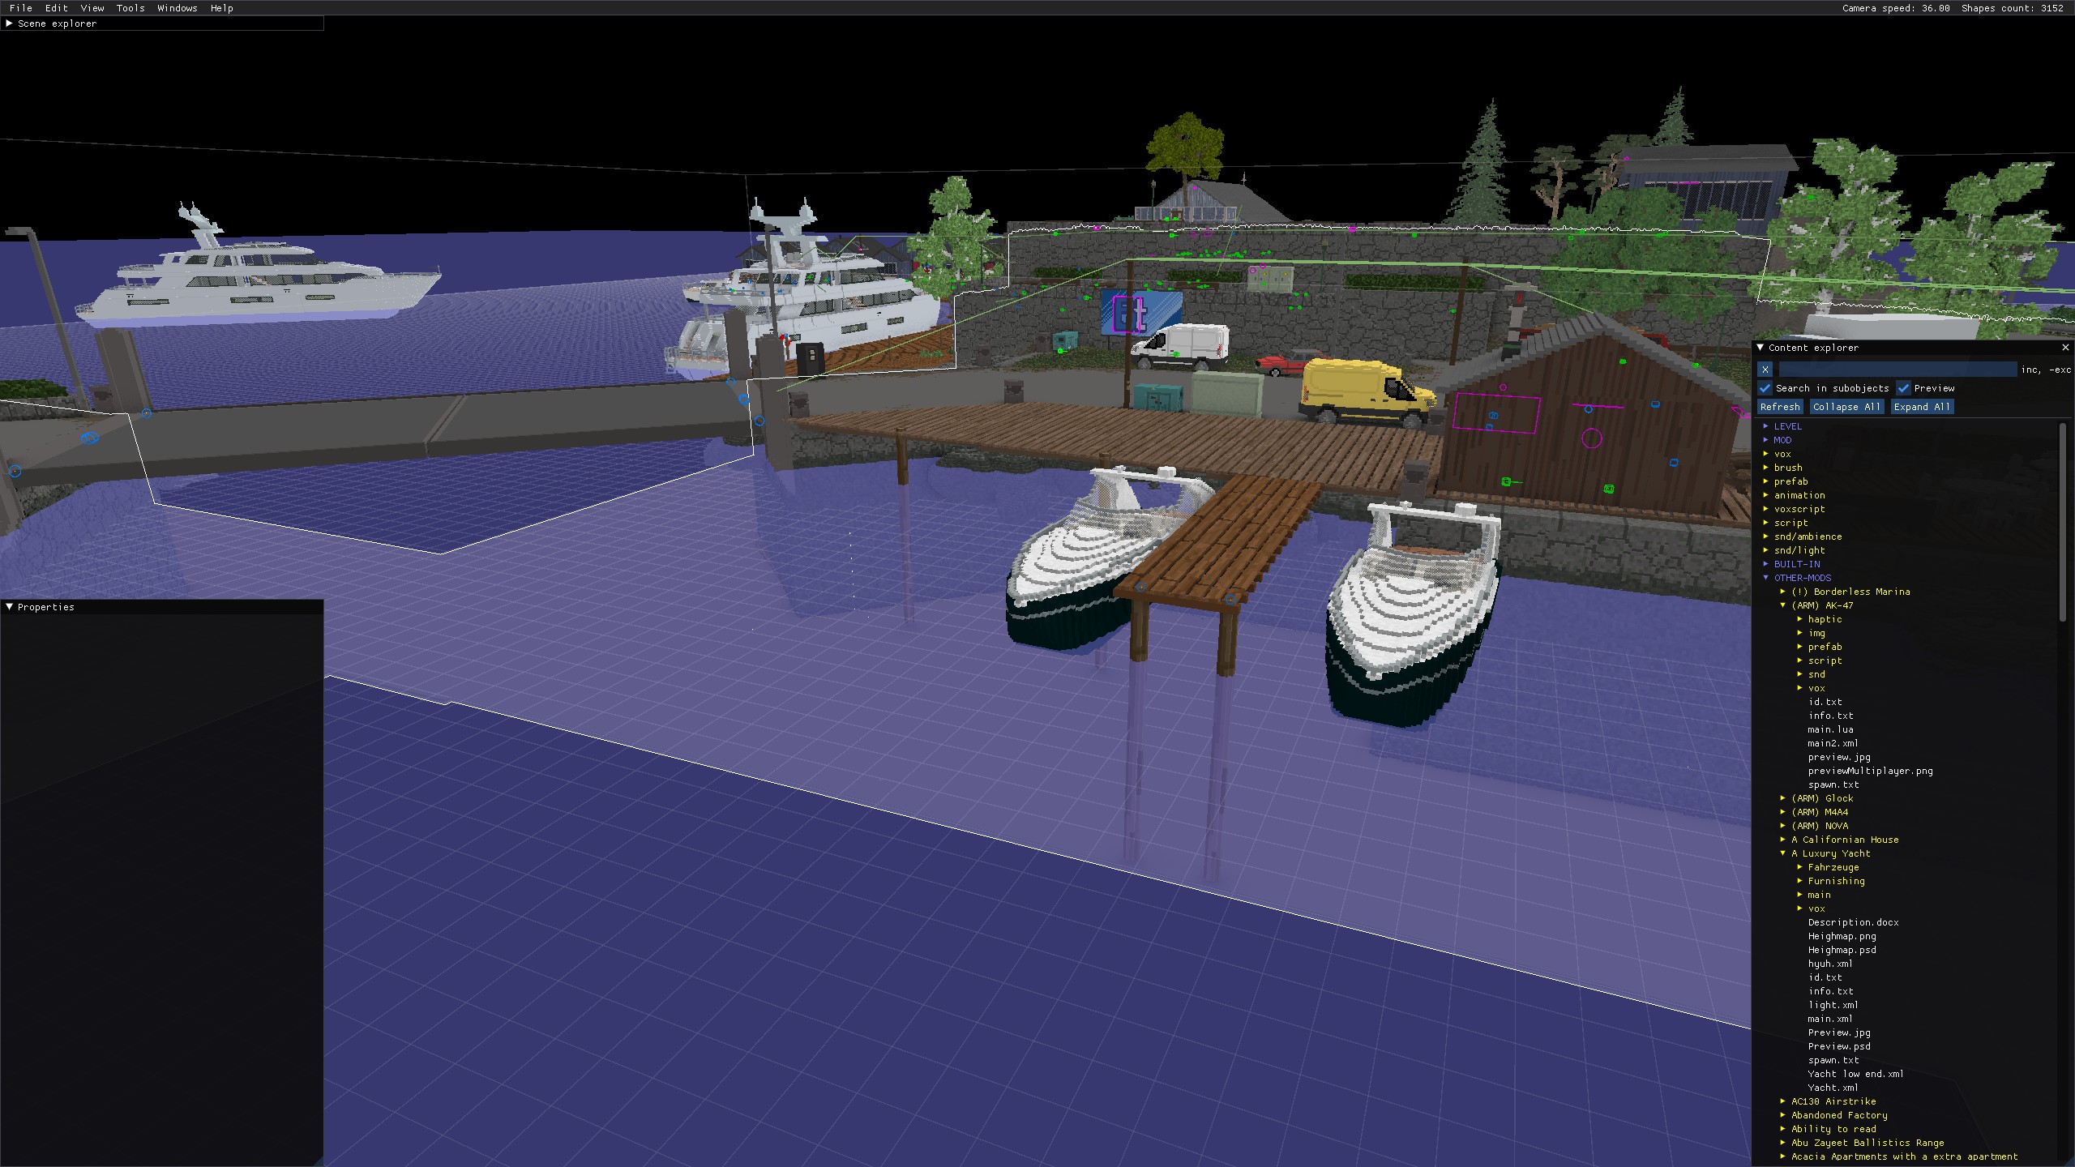Disable the Preview checkbox
The image size is (2075, 1167).
point(1903,388)
